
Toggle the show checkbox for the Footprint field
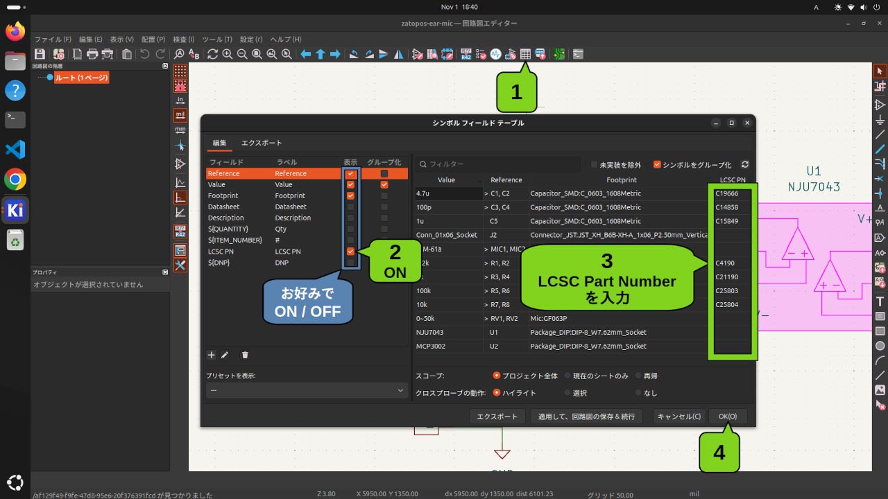pyautogui.click(x=350, y=196)
